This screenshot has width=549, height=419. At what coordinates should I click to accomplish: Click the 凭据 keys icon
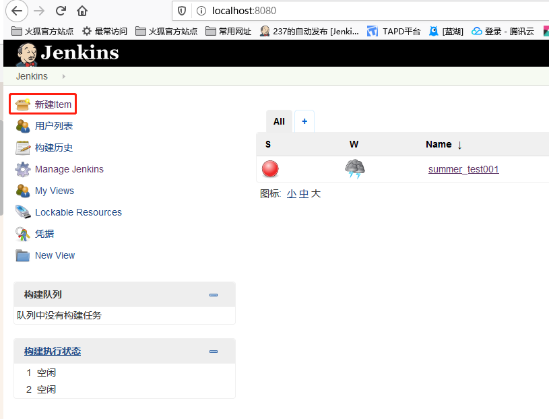coord(23,234)
